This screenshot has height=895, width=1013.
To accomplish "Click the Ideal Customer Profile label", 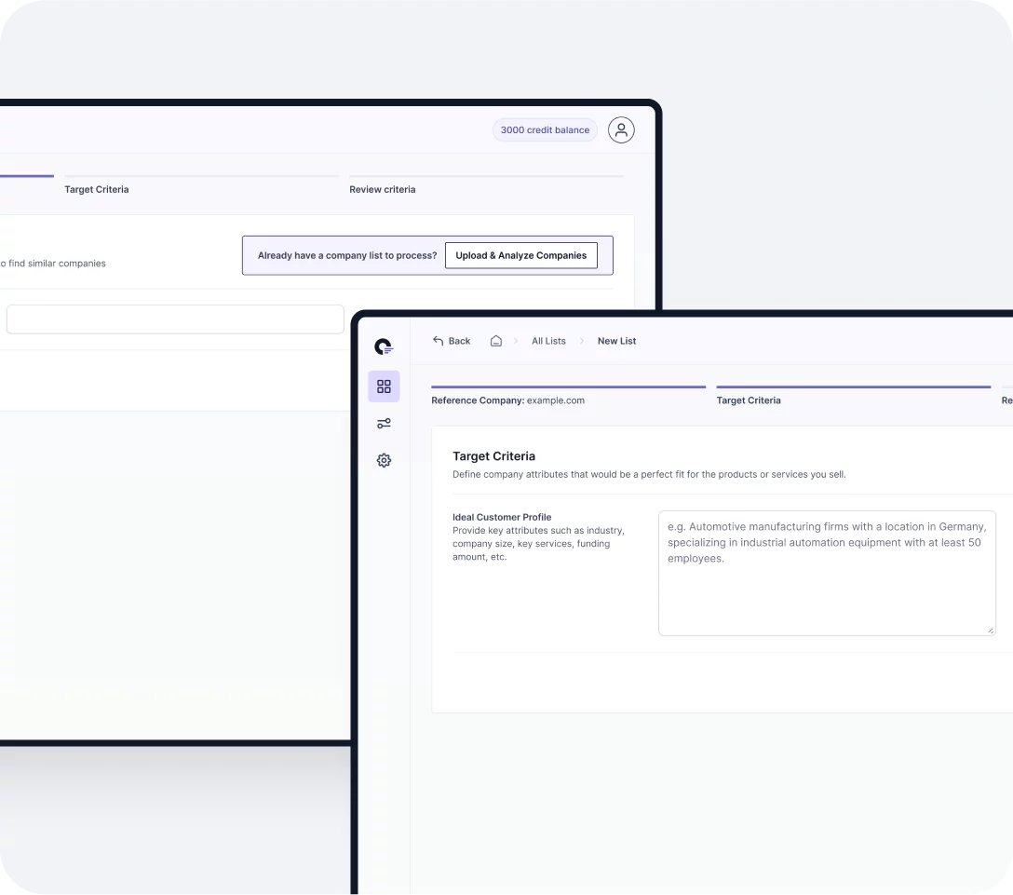I will click(x=502, y=517).
